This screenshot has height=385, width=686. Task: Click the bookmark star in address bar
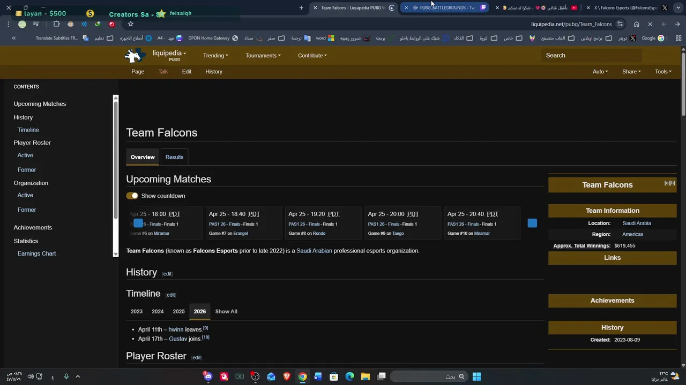(130, 24)
